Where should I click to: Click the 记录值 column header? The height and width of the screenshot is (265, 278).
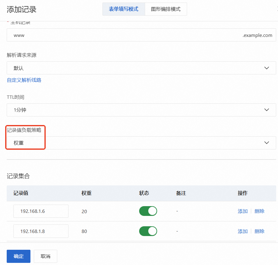pyautogui.click(x=21, y=193)
